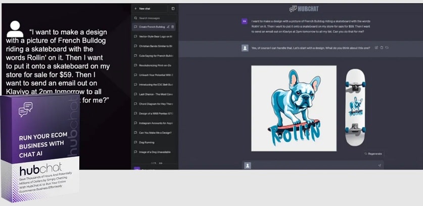Delete the Create French Bulldog chat (trash icon)
This screenshot has height=206, width=423.
coord(173,27)
